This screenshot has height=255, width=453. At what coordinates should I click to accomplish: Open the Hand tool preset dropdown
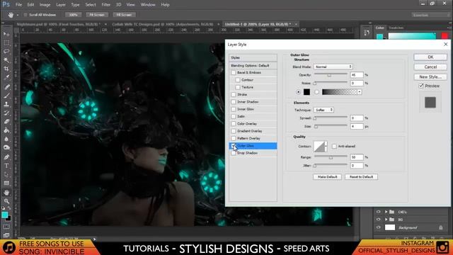click(x=17, y=15)
